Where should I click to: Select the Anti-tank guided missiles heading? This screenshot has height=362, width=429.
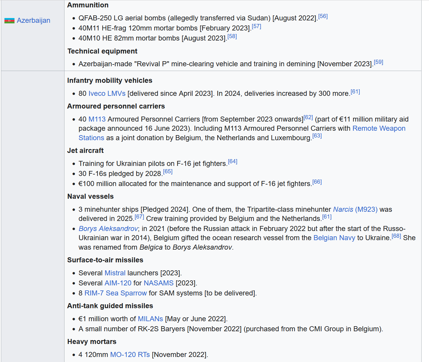[x=110, y=306]
